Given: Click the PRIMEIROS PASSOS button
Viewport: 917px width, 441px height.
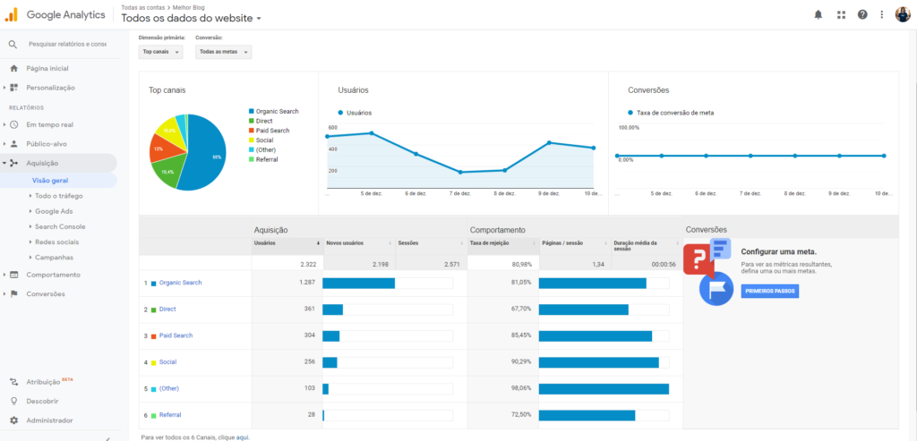Looking at the screenshot, I should click(x=769, y=291).
